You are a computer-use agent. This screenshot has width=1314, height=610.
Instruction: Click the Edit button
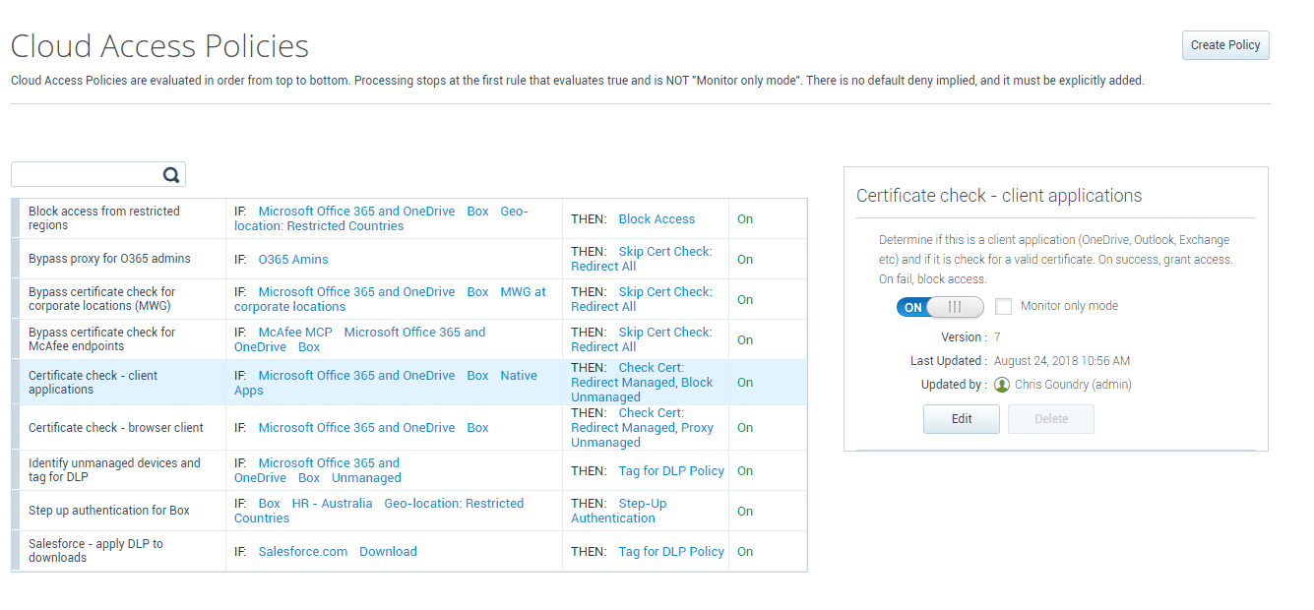962,419
